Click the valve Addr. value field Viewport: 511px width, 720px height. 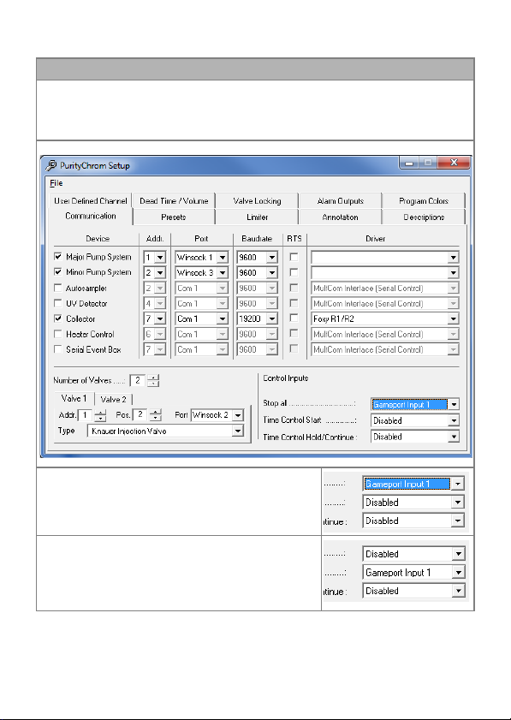86,415
